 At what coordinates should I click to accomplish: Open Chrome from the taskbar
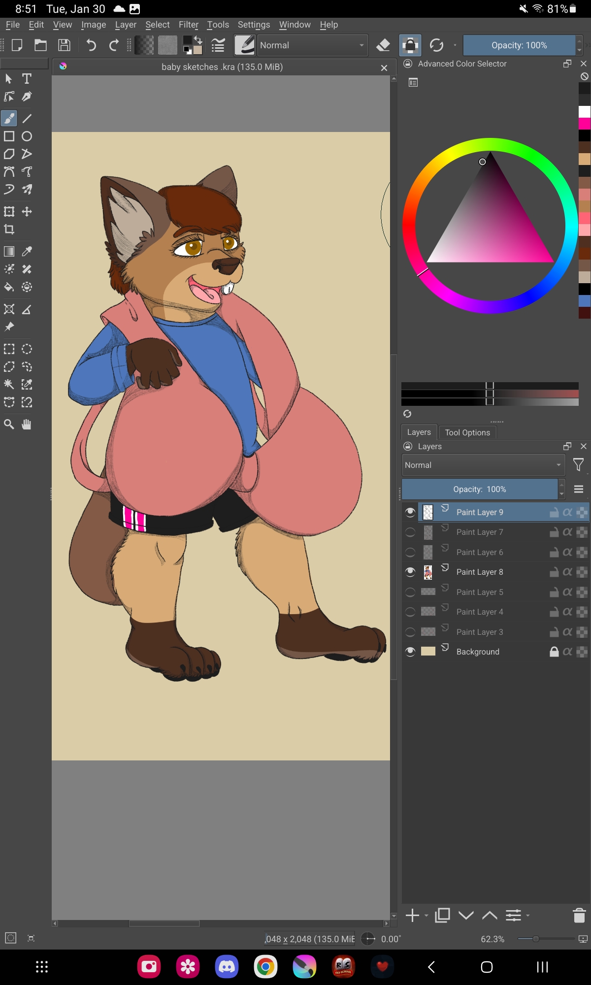(x=265, y=967)
